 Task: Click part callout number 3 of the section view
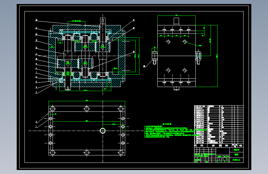click(36, 92)
